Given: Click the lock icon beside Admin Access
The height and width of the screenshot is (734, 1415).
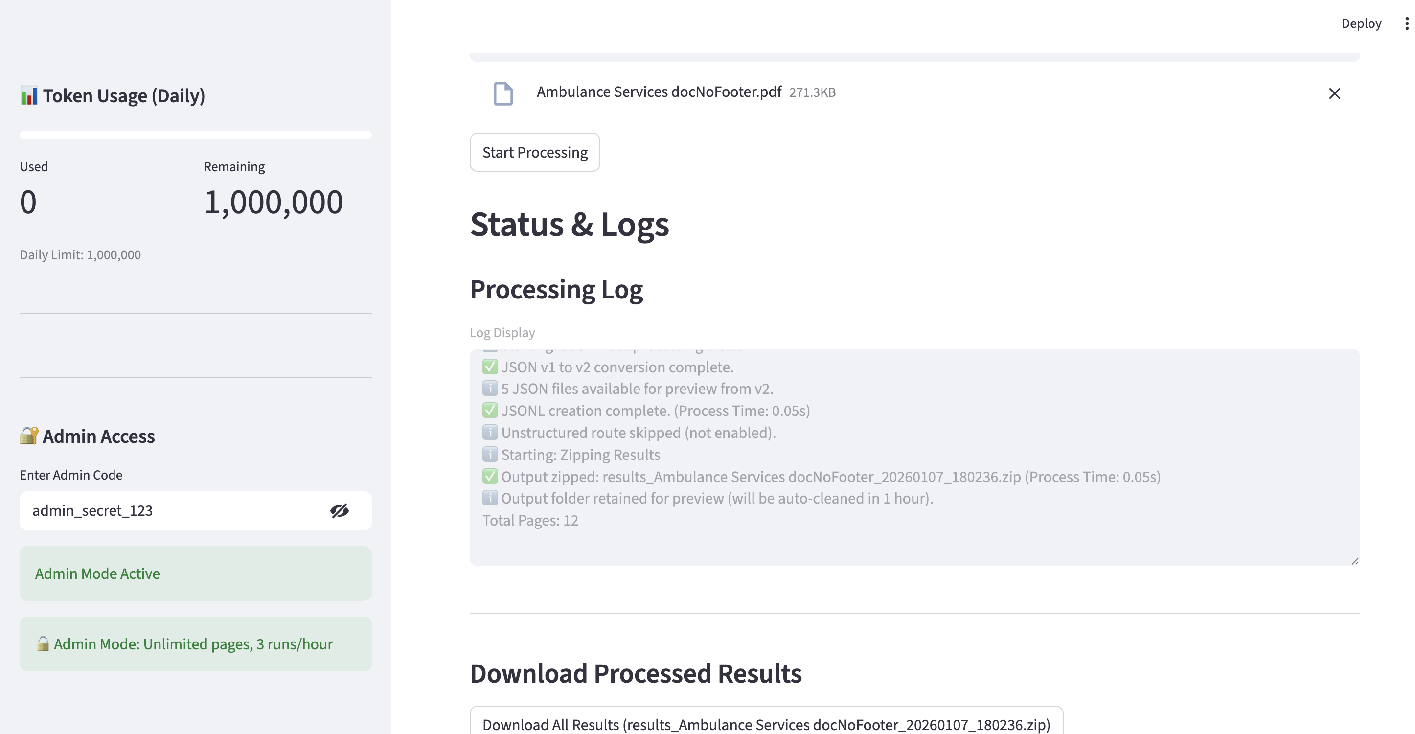Looking at the screenshot, I should pos(28,436).
